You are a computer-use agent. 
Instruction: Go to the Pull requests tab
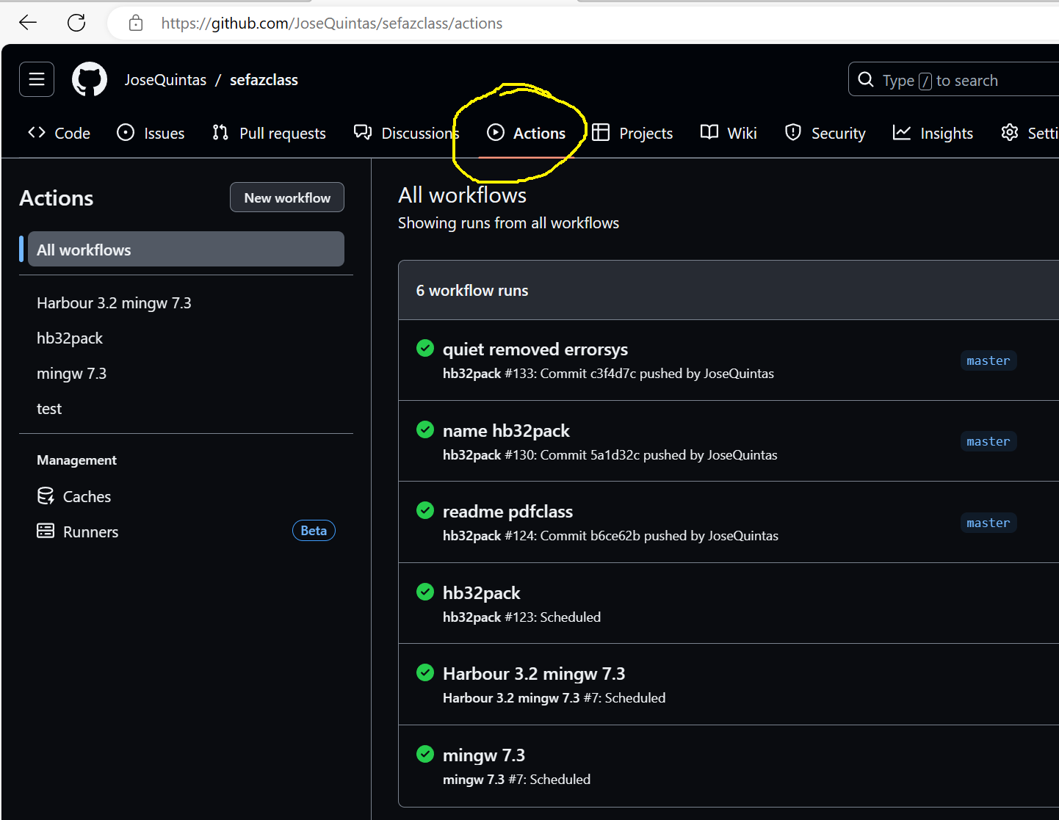click(x=269, y=133)
